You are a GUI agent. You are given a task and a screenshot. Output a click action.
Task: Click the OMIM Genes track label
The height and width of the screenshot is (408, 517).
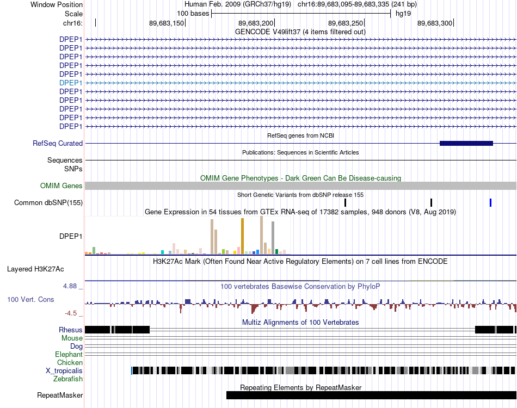[x=61, y=186]
